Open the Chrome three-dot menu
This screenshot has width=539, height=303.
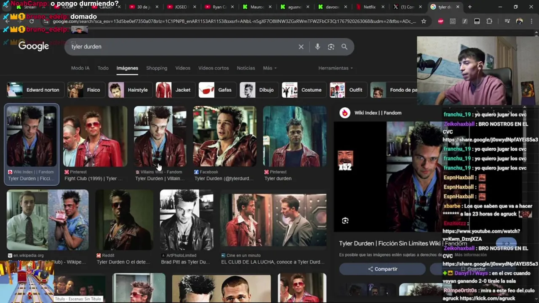click(531, 21)
